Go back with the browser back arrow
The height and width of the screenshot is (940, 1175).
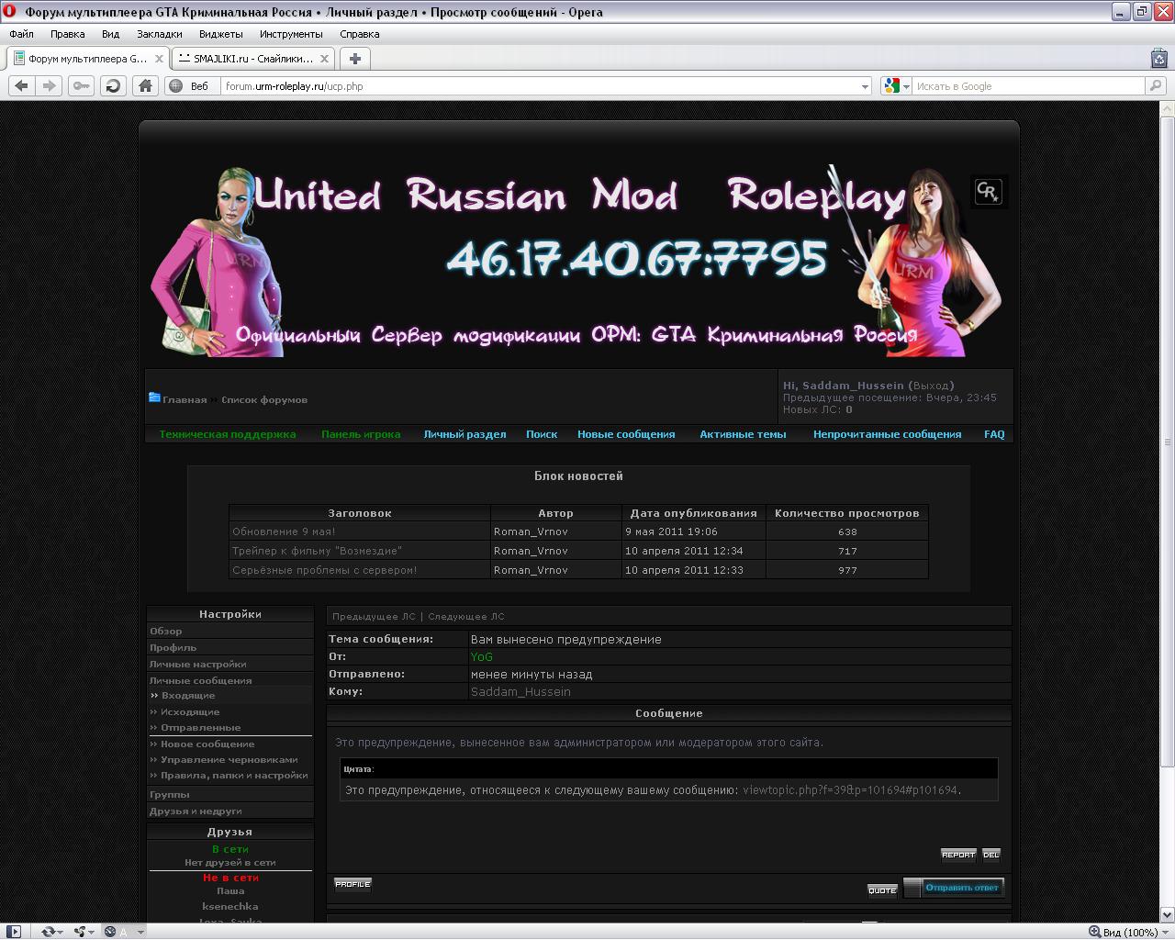22,85
